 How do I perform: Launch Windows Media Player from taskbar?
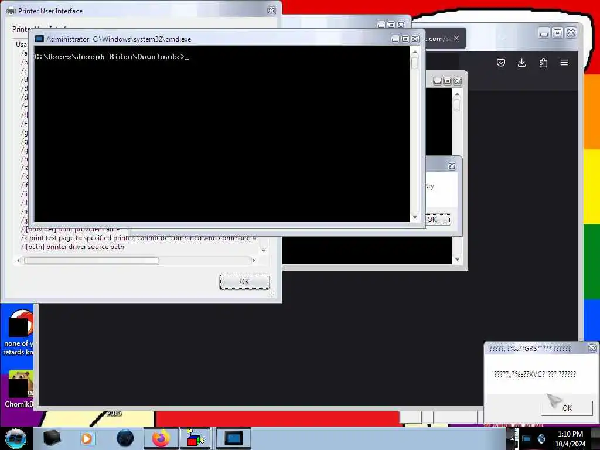(87, 438)
